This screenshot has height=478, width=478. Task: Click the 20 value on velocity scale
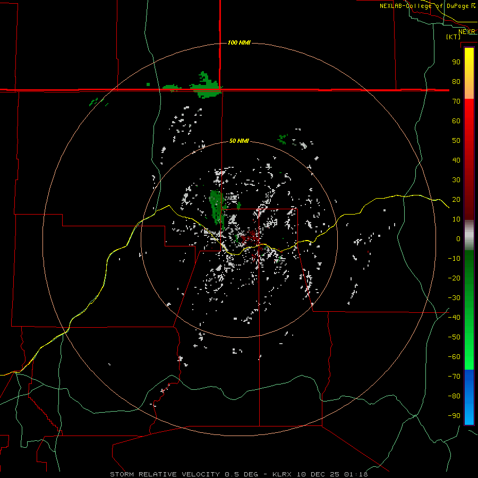[x=456, y=199]
